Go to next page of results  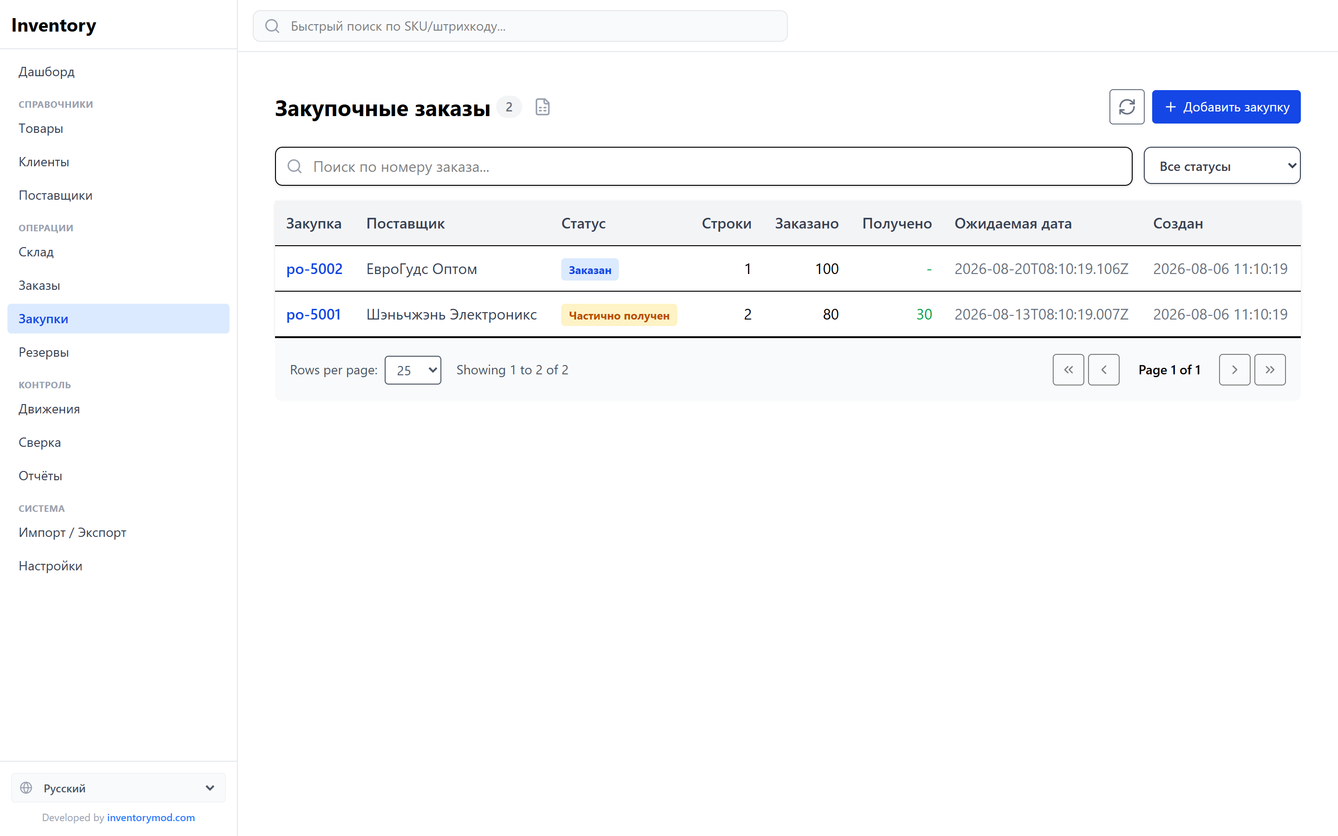[1234, 370]
